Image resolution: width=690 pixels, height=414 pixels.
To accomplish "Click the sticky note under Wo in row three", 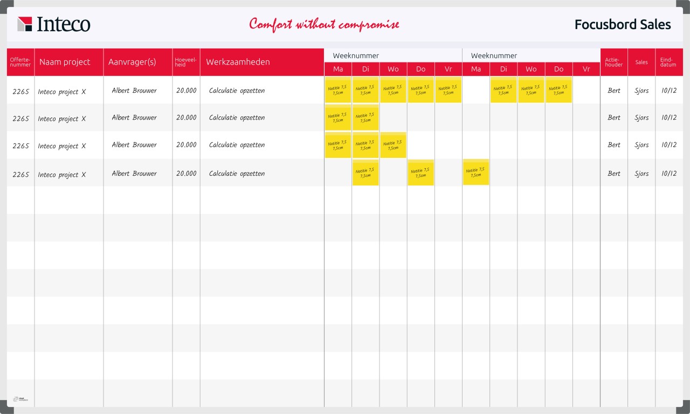I will [393, 144].
